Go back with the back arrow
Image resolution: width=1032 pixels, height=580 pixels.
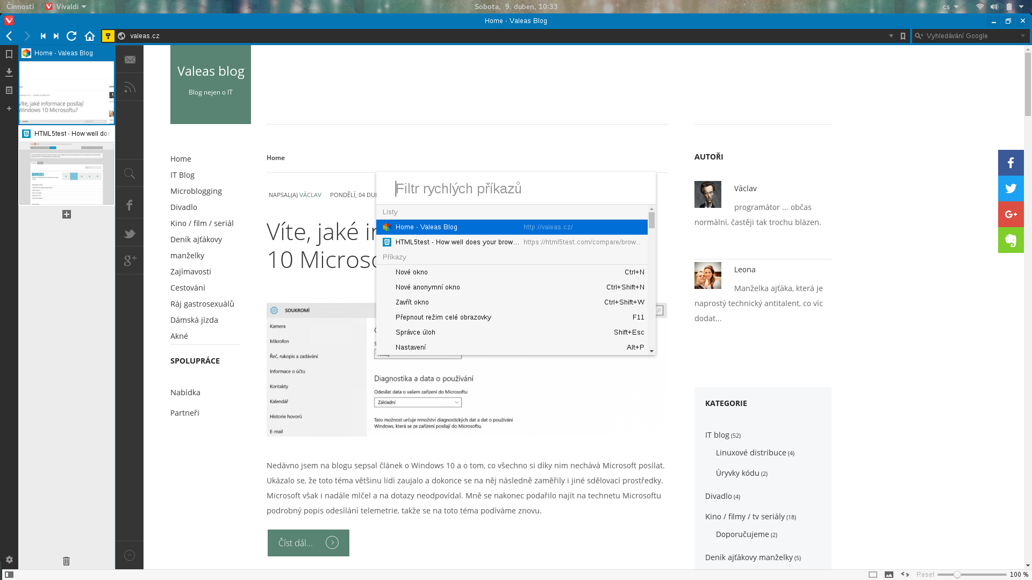click(x=9, y=36)
